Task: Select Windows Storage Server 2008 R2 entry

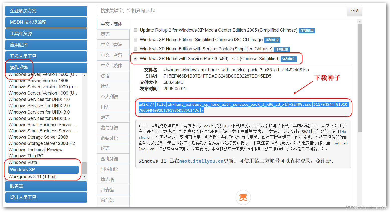Action: pyautogui.click(x=42, y=143)
